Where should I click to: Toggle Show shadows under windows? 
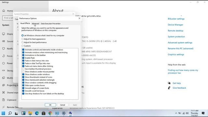point(23,74)
